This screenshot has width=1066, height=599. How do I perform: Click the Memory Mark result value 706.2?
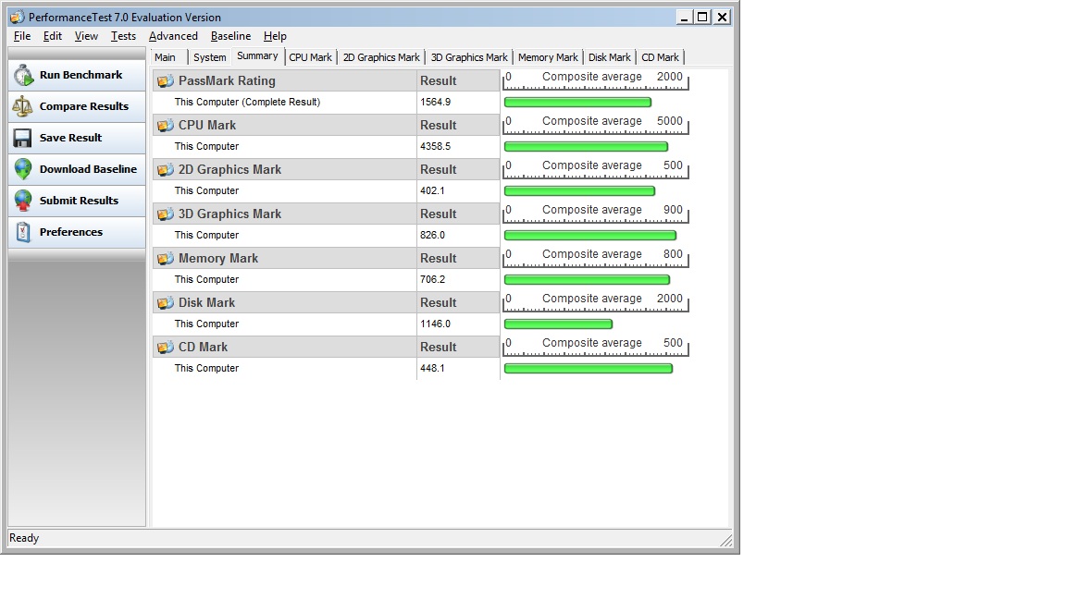point(432,280)
